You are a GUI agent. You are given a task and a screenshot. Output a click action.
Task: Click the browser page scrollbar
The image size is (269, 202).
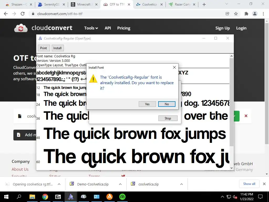tap(267, 83)
